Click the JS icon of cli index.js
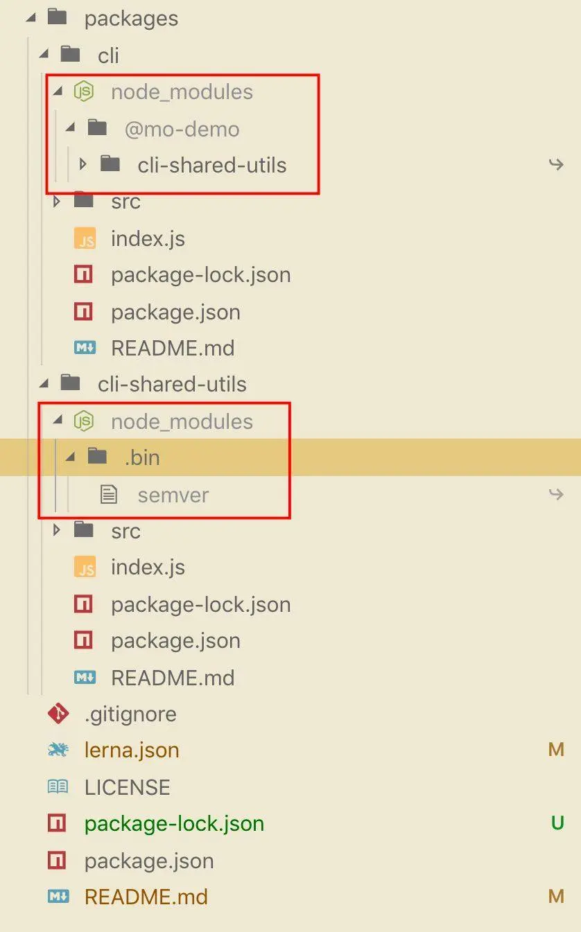Image resolution: width=581 pixels, height=932 pixels. click(85, 239)
